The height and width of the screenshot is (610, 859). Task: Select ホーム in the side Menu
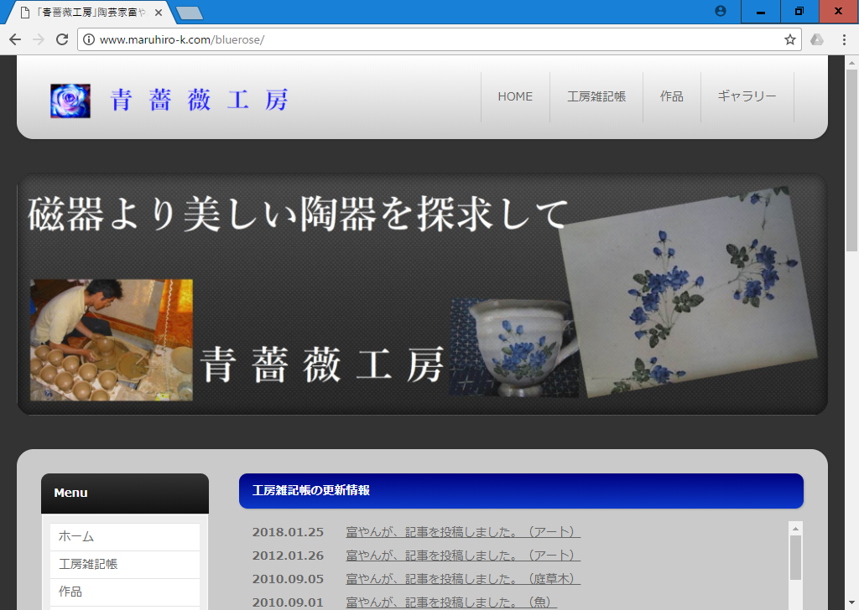click(x=125, y=537)
